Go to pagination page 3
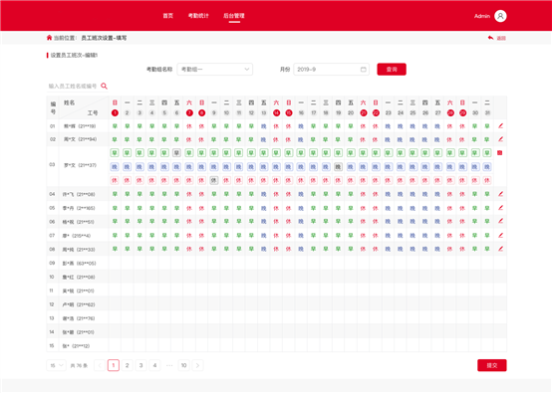552x393 pixels. [x=140, y=365]
